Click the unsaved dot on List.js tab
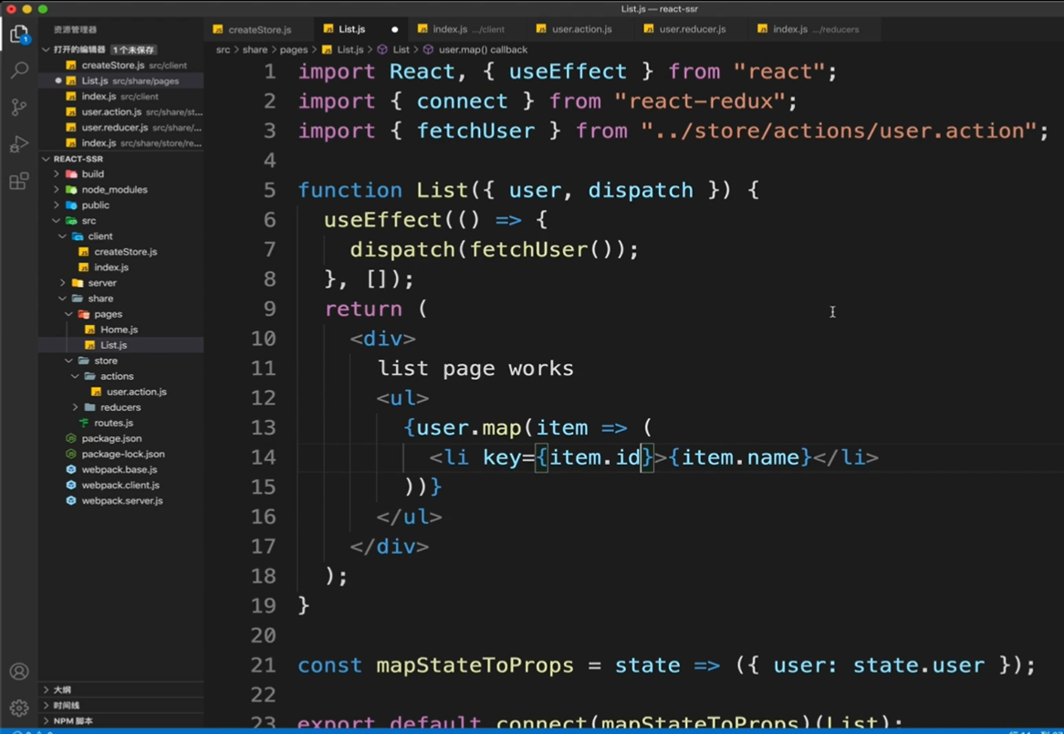This screenshot has height=734, width=1064. coord(394,30)
